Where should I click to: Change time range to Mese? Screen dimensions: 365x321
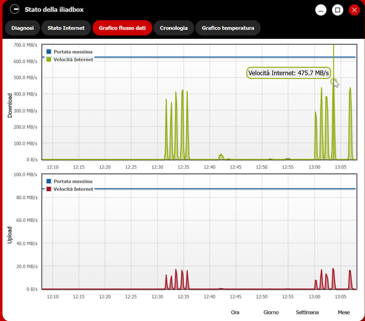tap(344, 312)
